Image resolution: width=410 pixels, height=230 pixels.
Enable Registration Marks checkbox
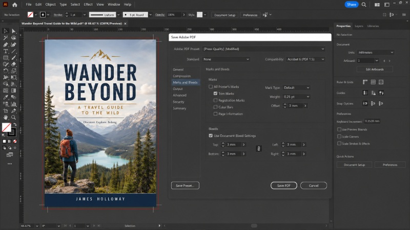pyautogui.click(x=215, y=100)
